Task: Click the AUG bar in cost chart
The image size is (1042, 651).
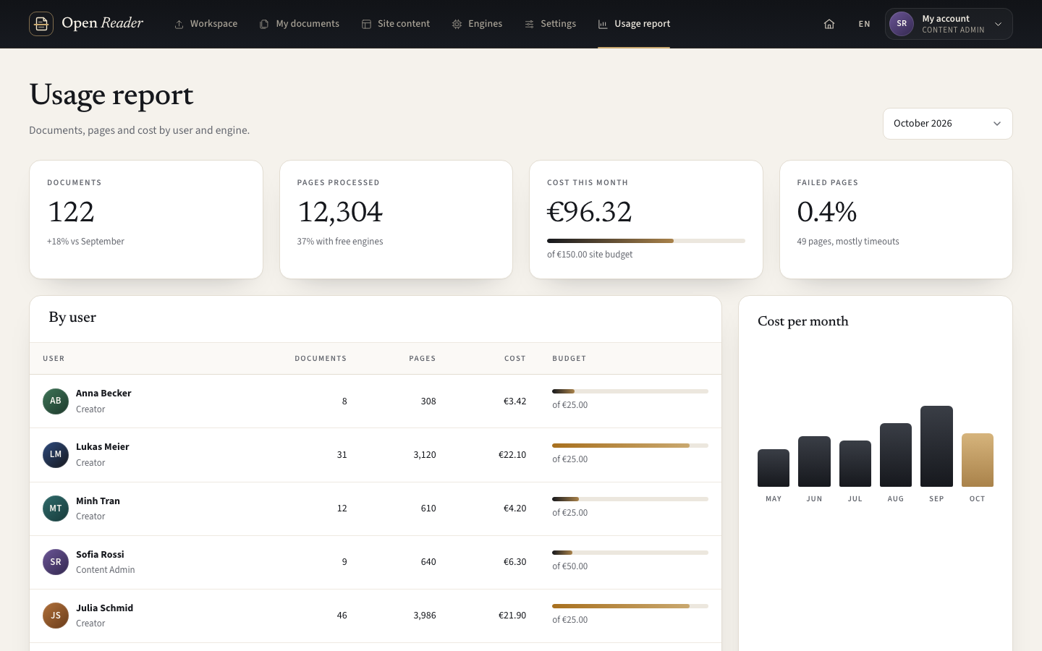Action: click(x=896, y=455)
